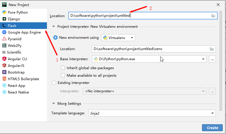Viewport: 226px width, 134px height.
Task: Select React Native list entry
Action: click(18, 92)
